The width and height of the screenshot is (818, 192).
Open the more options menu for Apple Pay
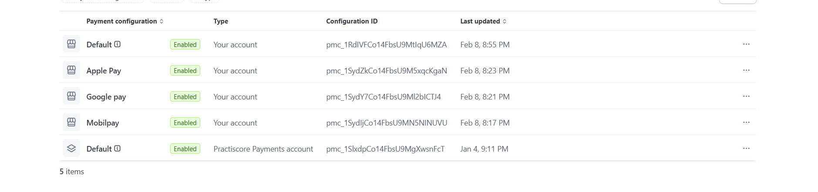point(746,70)
